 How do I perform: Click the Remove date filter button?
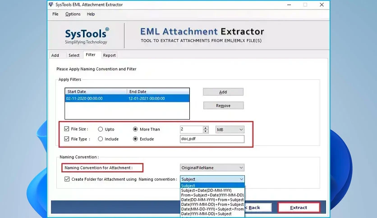pyautogui.click(x=223, y=106)
